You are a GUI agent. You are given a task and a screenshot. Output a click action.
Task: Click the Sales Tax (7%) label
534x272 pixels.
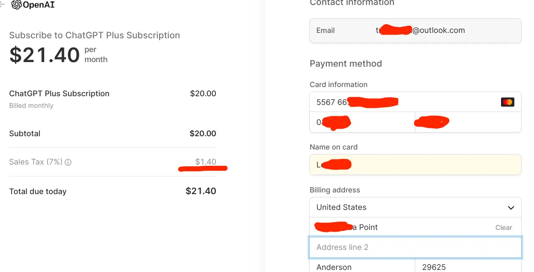coord(35,162)
